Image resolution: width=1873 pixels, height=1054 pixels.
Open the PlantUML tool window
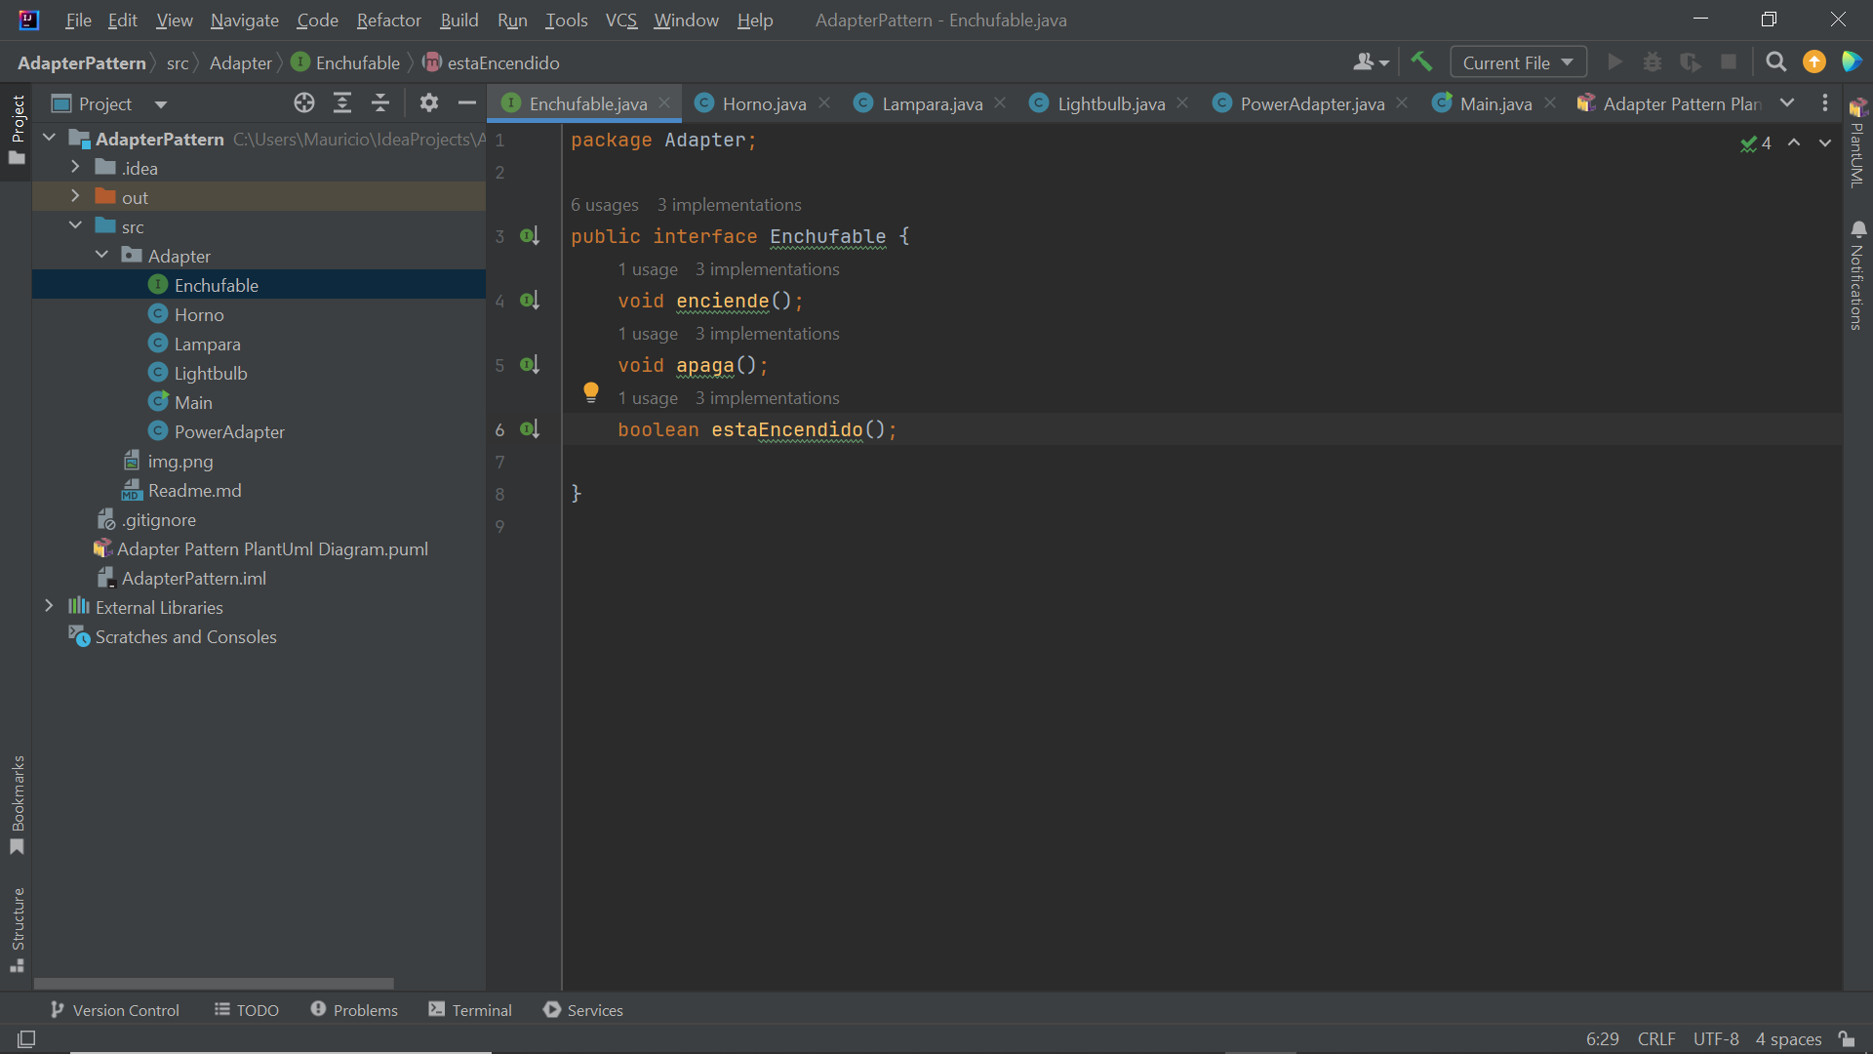[x=1857, y=142]
